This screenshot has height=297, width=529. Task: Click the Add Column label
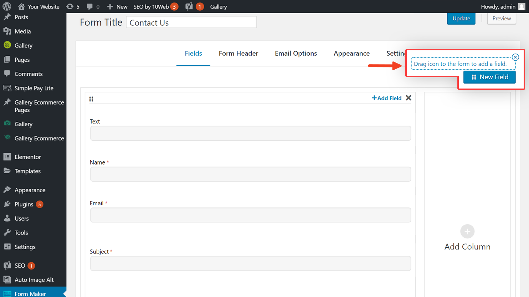[x=467, y=247]
